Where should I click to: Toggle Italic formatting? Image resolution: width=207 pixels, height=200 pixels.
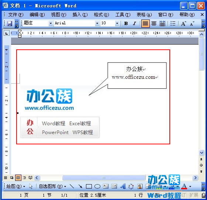[x=134, y=24]
